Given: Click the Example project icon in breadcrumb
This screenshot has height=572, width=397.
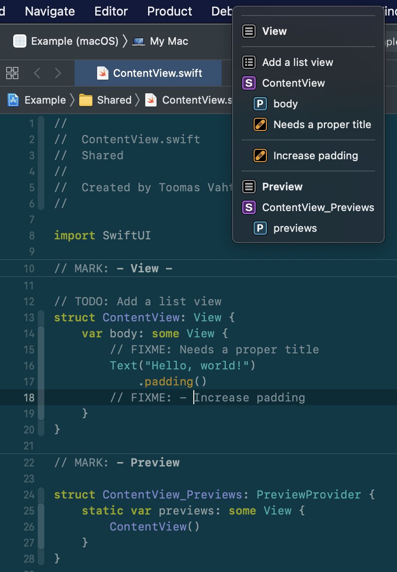Looking at the screenshot, I should point(13,100).
